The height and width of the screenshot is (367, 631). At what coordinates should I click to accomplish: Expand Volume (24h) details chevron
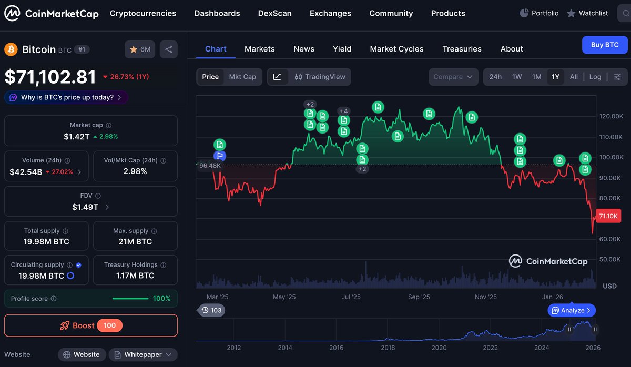coord(79,172)
